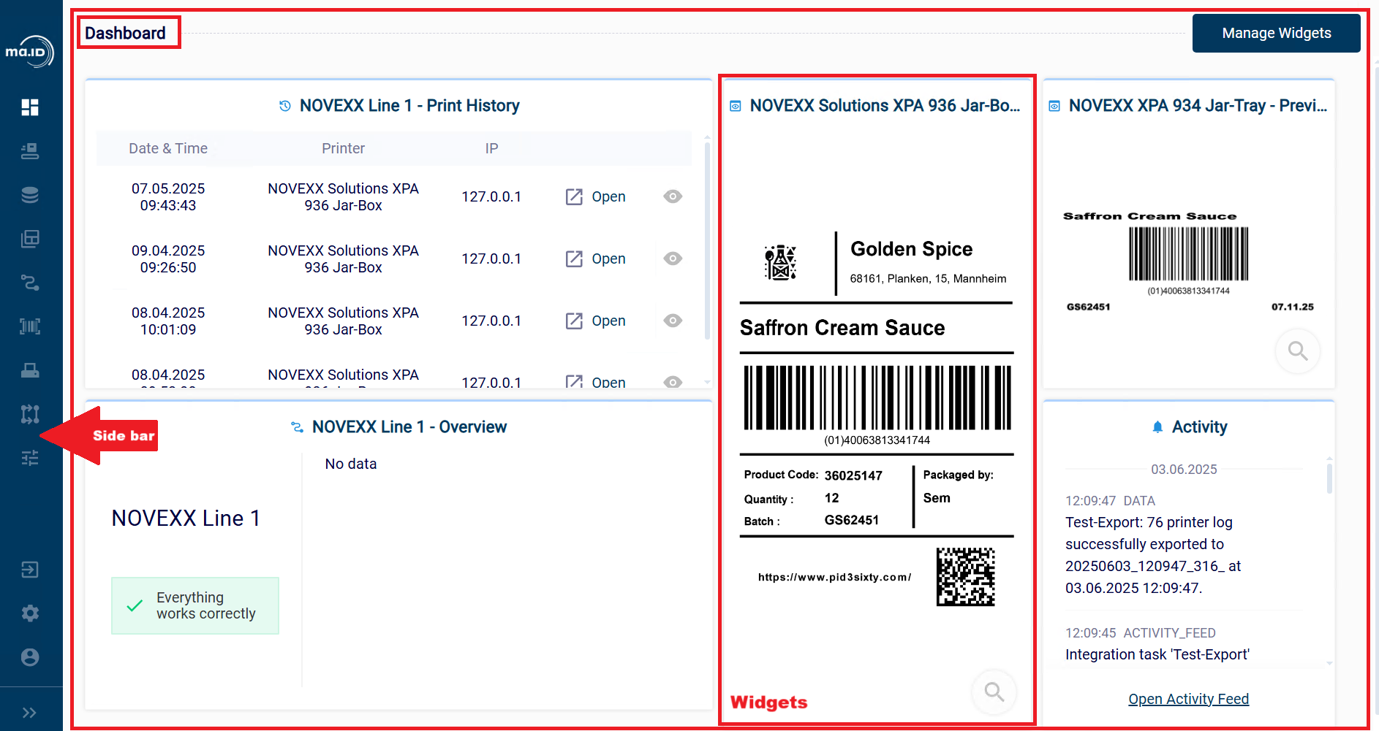The width and height of the screenshot is (1379, 731).
Task: Click the XPA 934 Jar-Tray preview widget icon
Action: coord(1054,107)
